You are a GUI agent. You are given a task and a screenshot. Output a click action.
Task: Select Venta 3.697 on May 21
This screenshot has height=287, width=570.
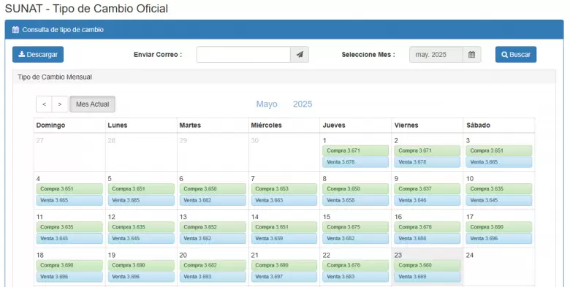[284, 277]
